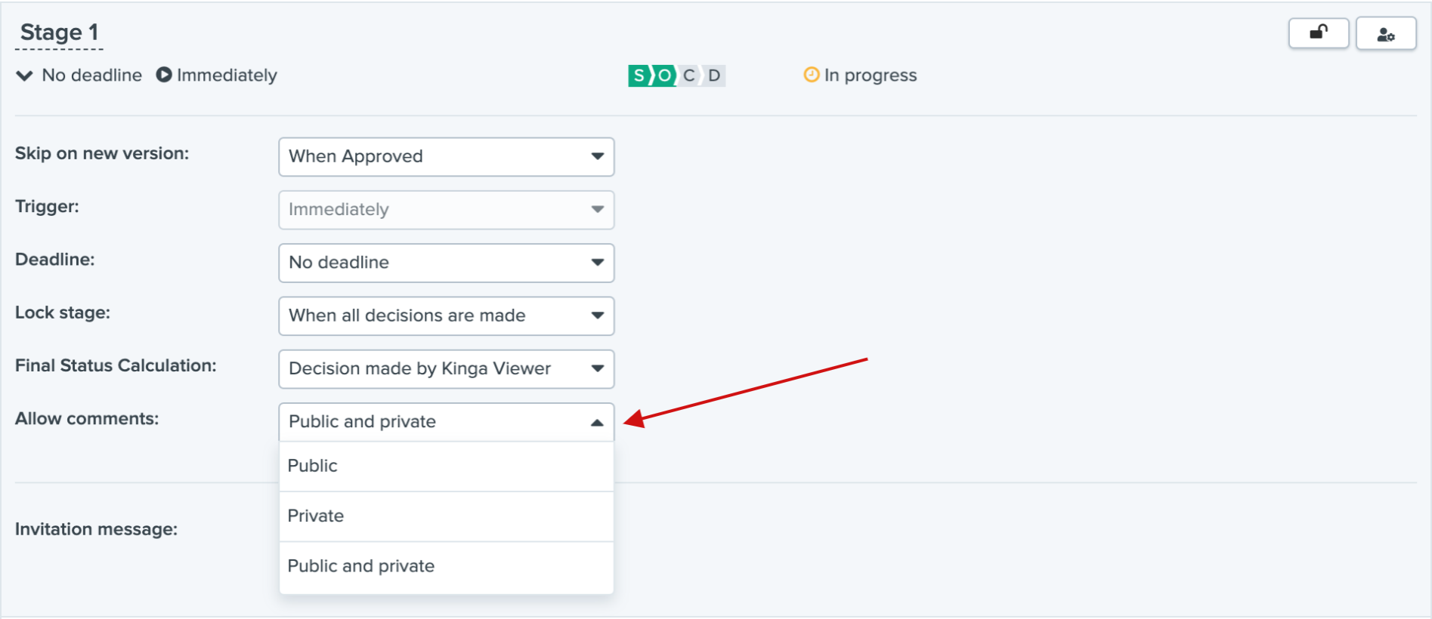Click the 'D' stage status badge
This screenshot has height=619, width=1432.
714,75
